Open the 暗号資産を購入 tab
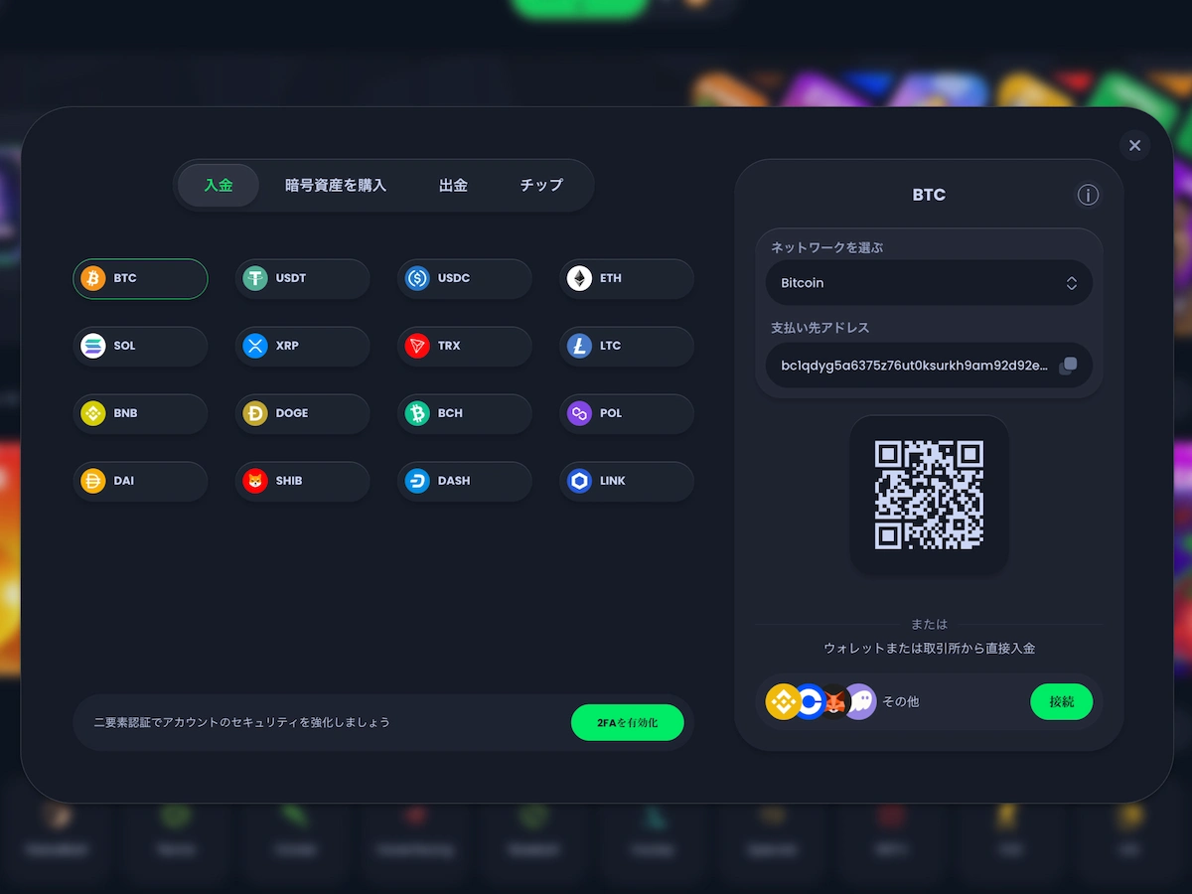 coord(336,186)
